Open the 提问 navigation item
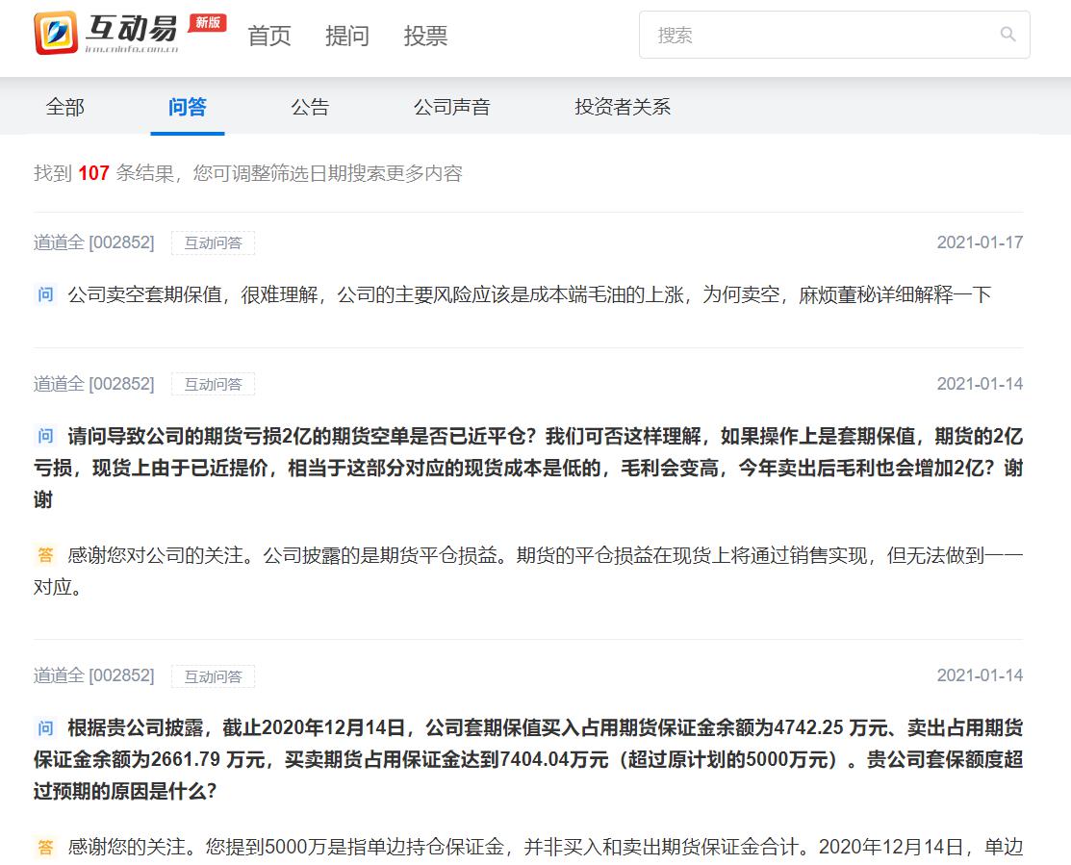The image size is (1071, 865). coord(347,36)
